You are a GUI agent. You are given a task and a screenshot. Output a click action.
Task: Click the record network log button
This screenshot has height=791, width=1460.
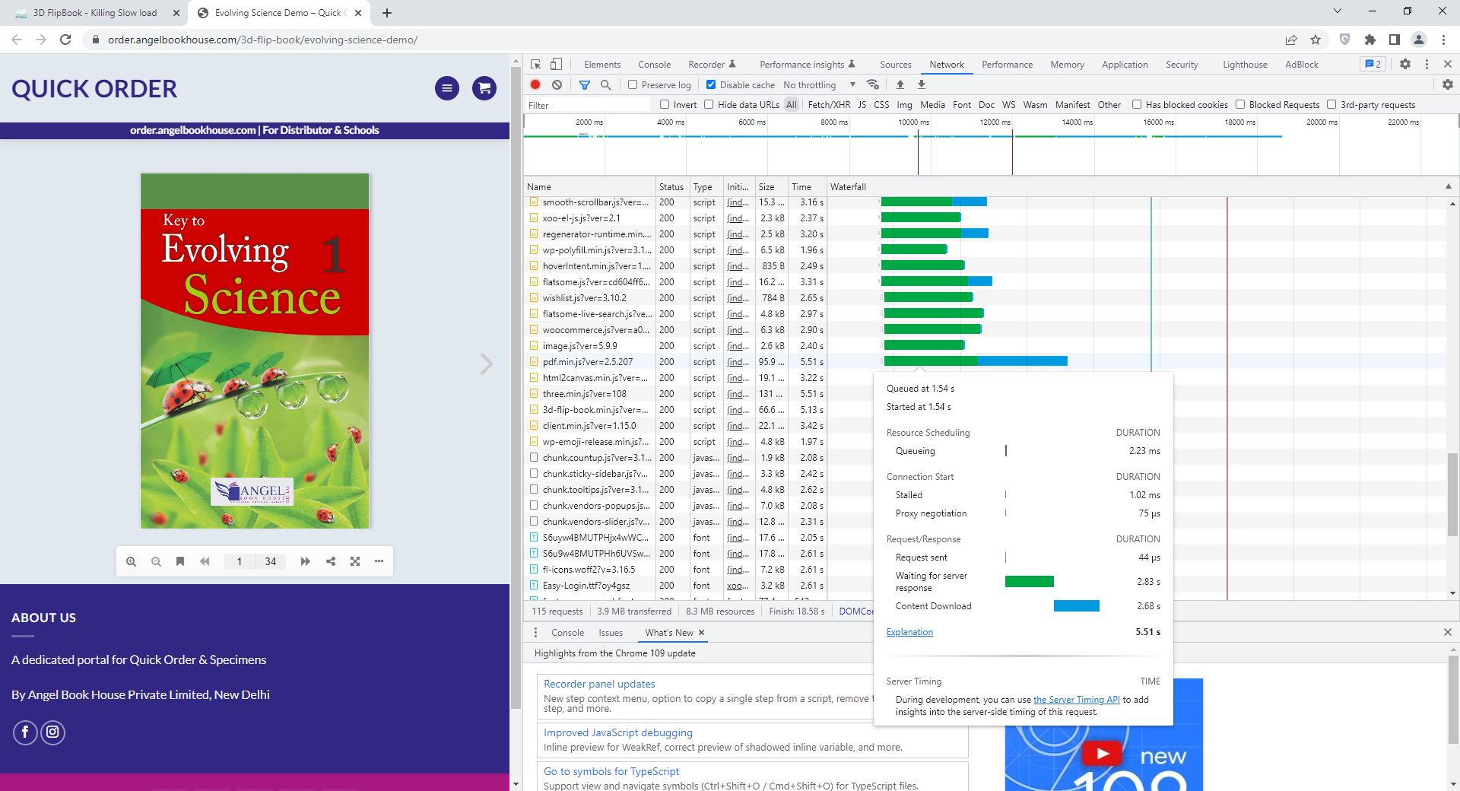click(x=535, y=84)
